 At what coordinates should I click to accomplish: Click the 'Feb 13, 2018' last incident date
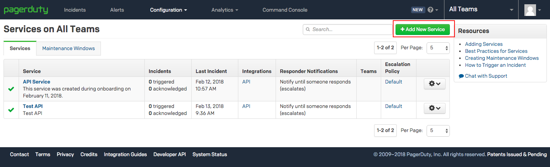(210, 106)
